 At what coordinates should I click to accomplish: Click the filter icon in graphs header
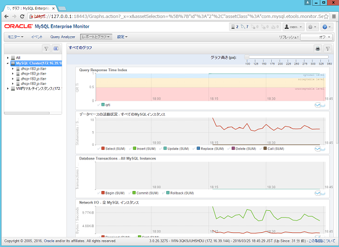click(328, 49)
